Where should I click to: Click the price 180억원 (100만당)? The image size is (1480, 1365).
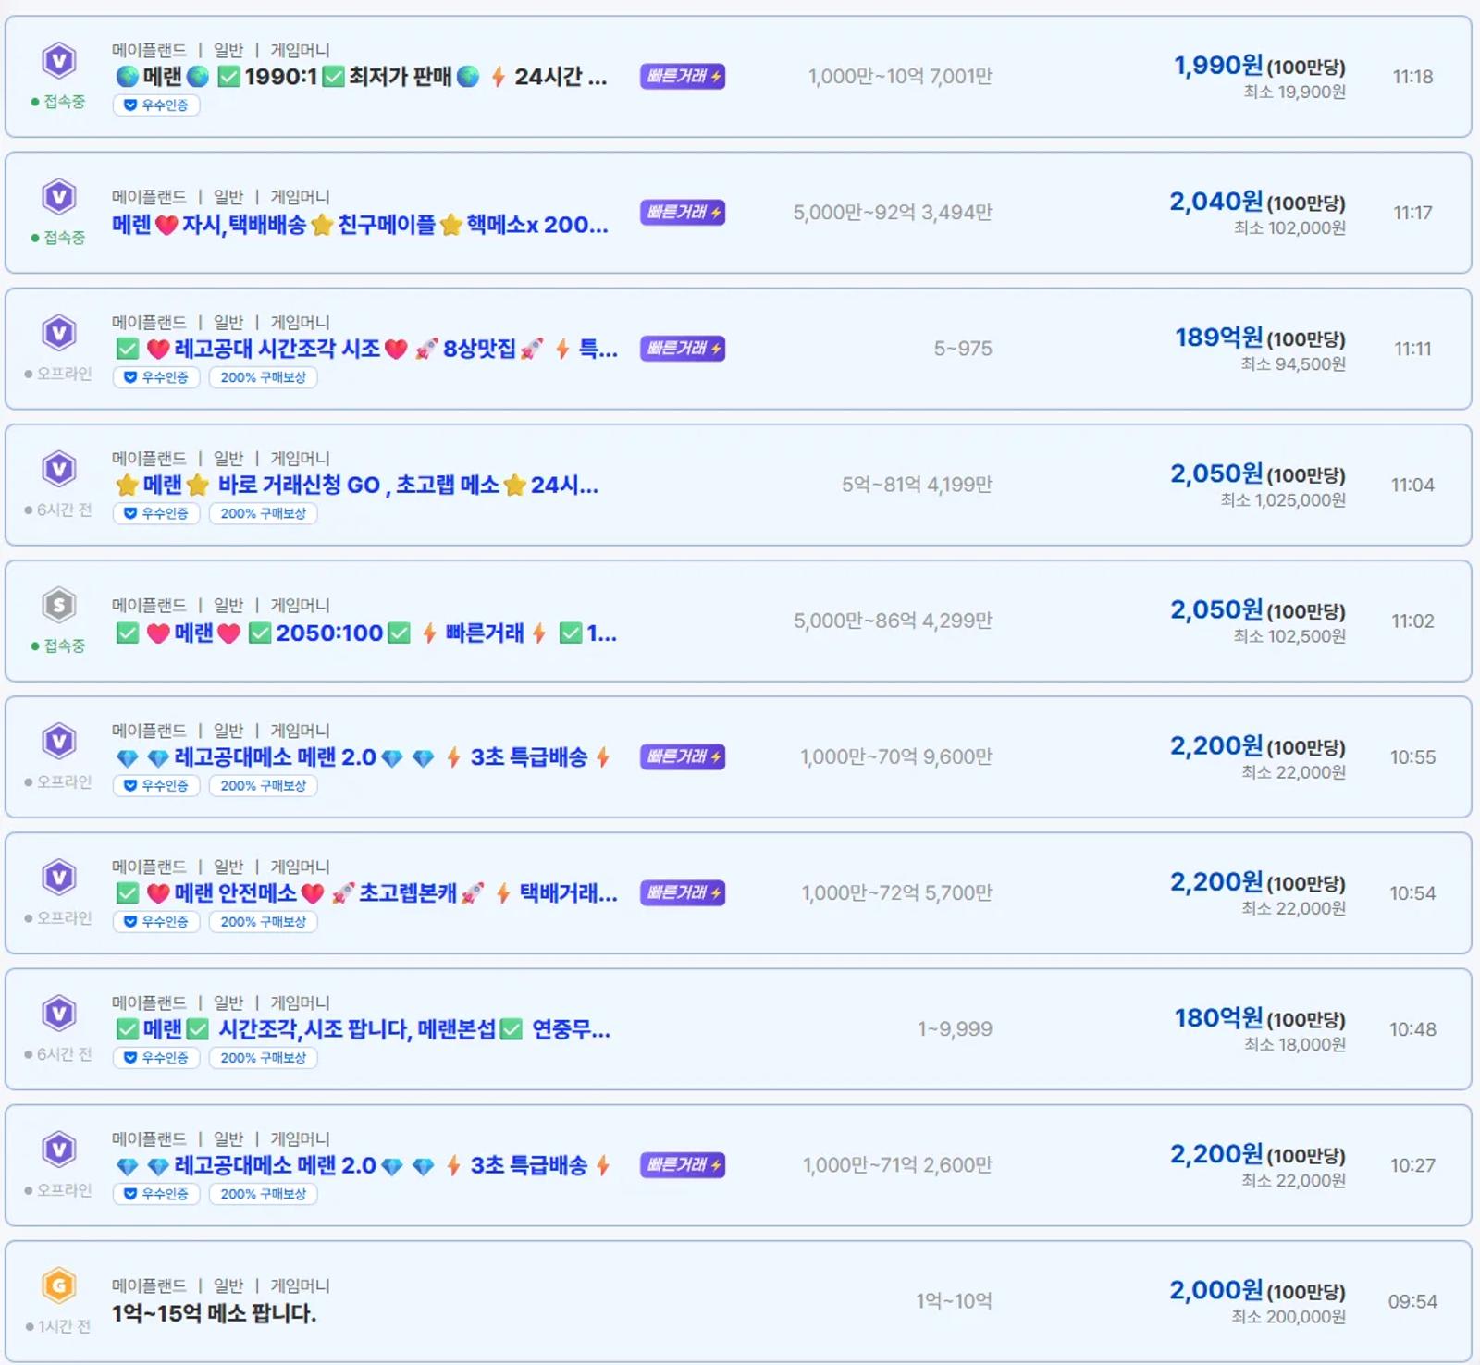point(1261,1018)
